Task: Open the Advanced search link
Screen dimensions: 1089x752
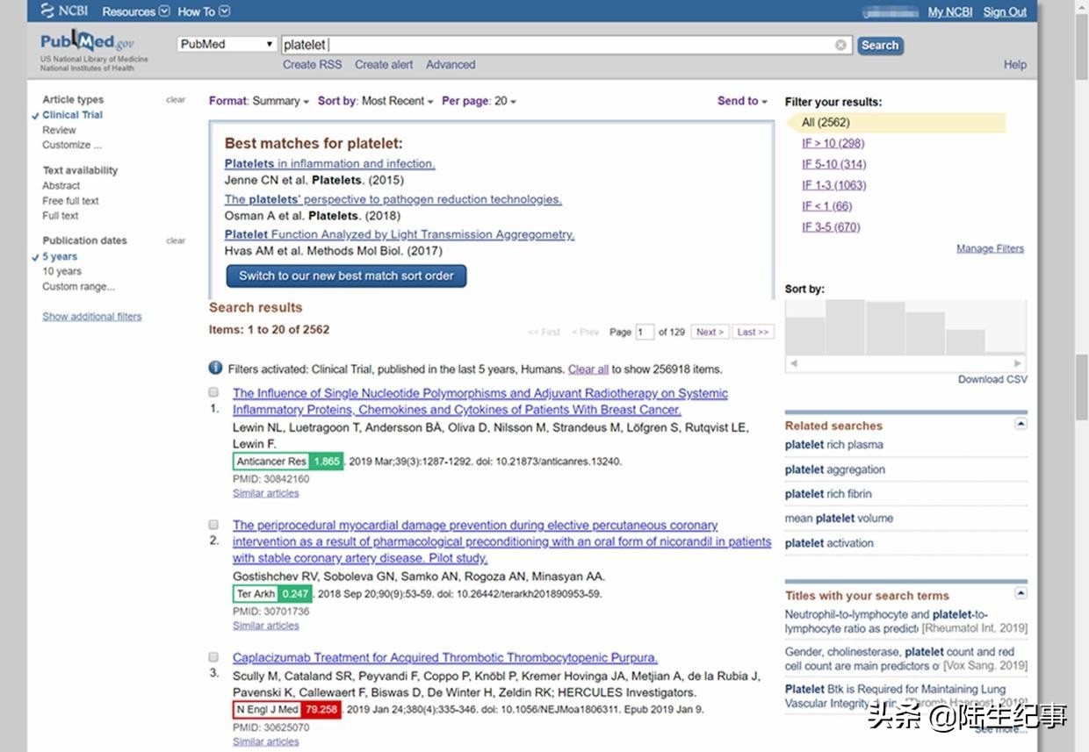Action: 451,65
